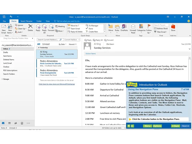Open the View ribbon tab

click(48, 21)
